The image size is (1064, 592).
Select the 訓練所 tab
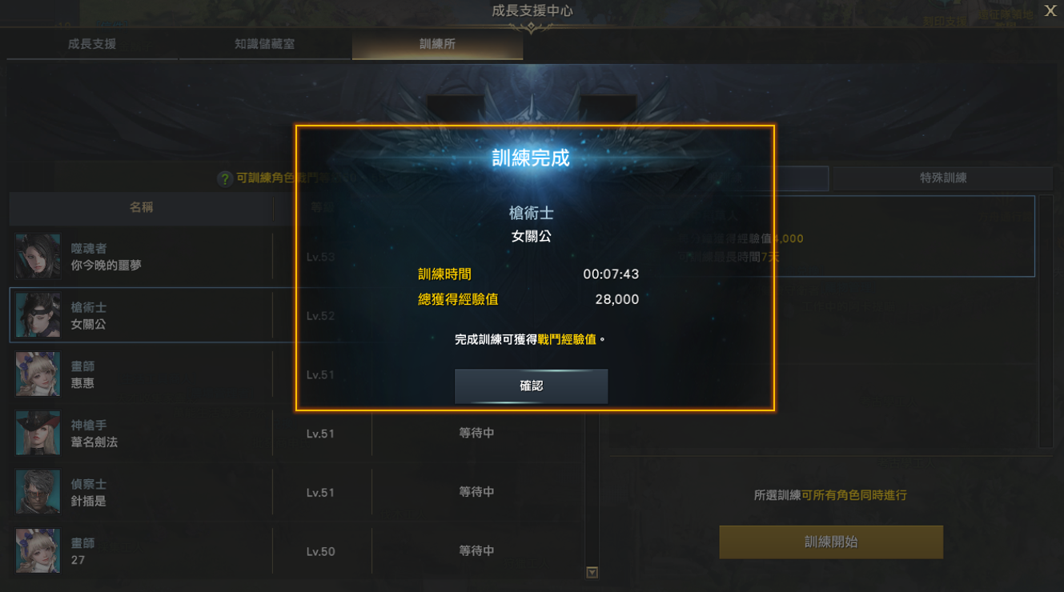438,44
